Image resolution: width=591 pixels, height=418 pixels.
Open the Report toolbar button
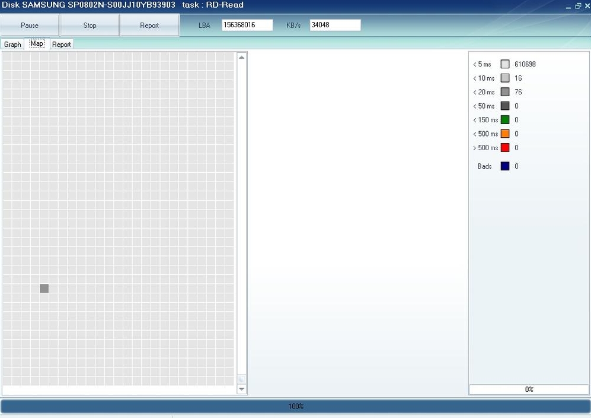(149, 26)
